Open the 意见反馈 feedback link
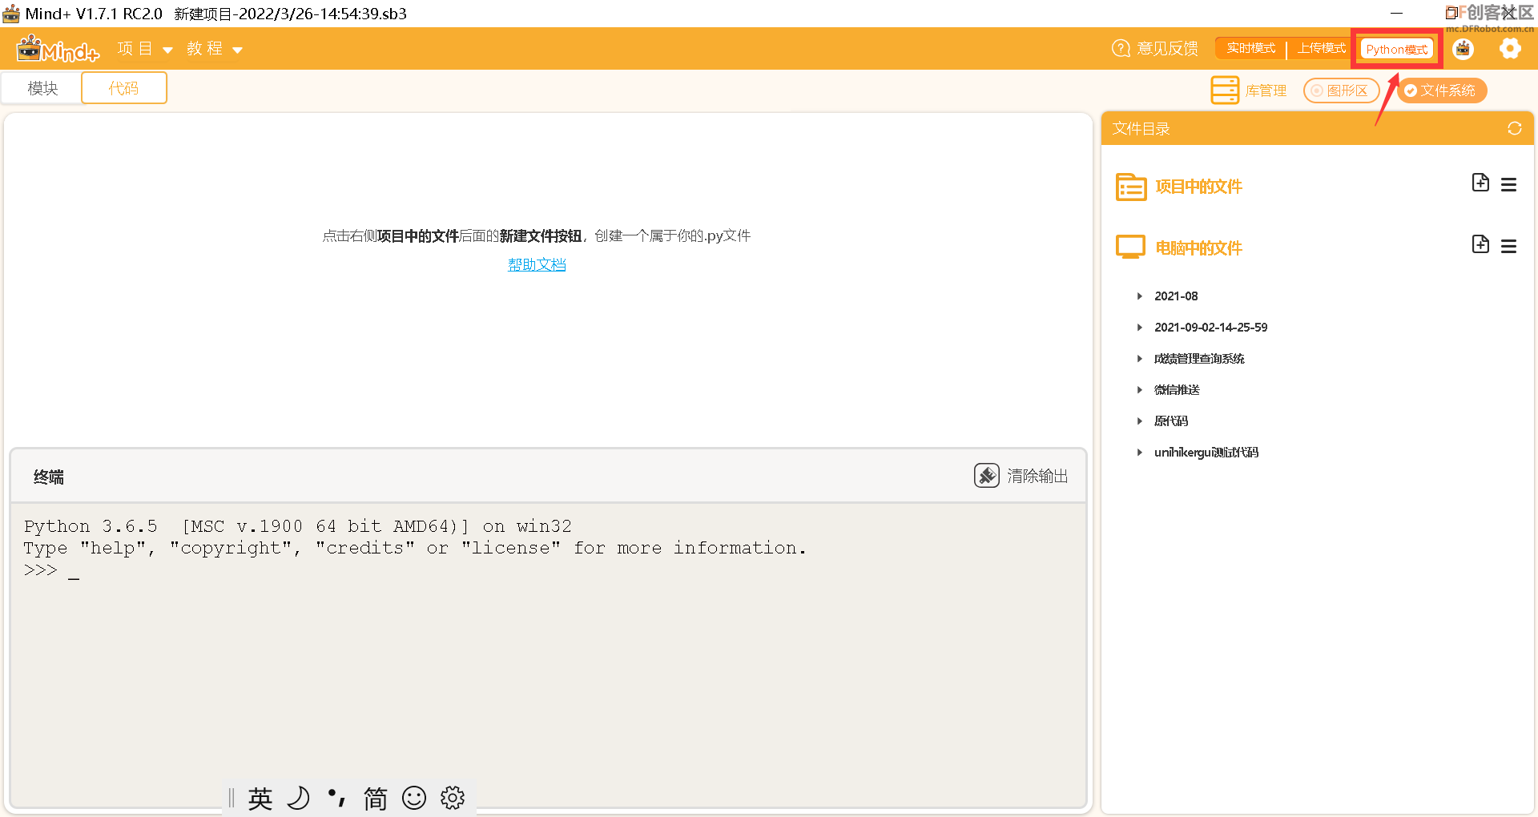This screenshot has width=1538, height=817. [1167, 49]
